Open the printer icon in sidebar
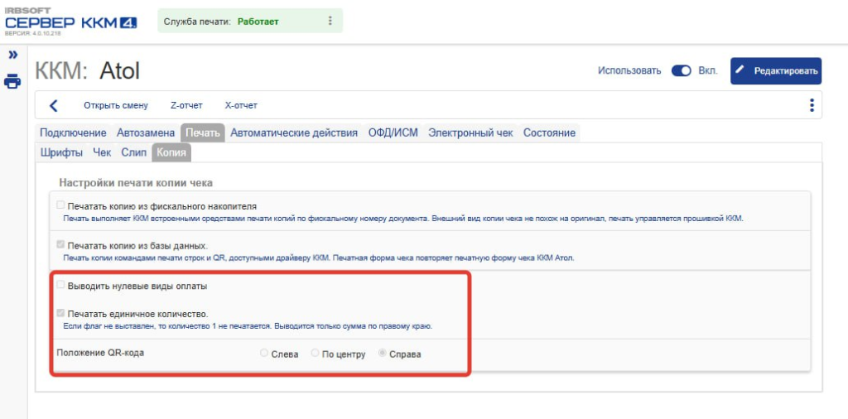The width and height of the screenshot is (848, 419). (x=12, y=82)
